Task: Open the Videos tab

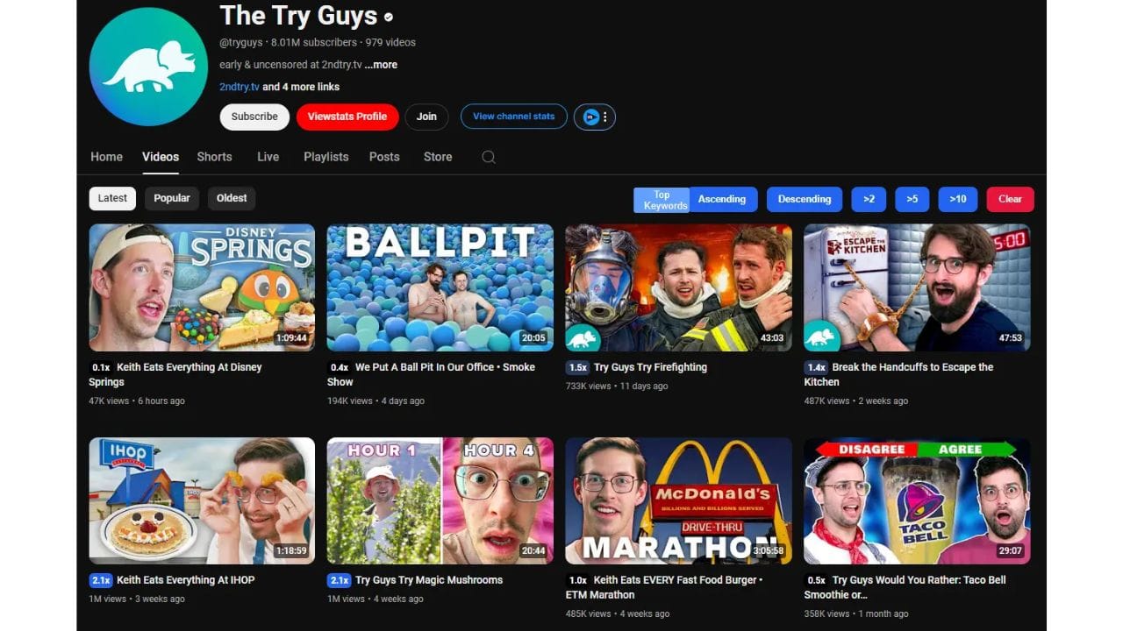Action: pos(161,157)
